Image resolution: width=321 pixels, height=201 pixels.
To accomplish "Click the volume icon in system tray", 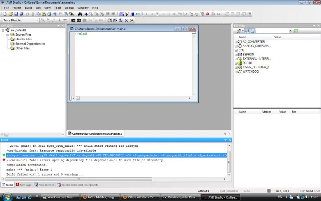I will click(307, 197).
